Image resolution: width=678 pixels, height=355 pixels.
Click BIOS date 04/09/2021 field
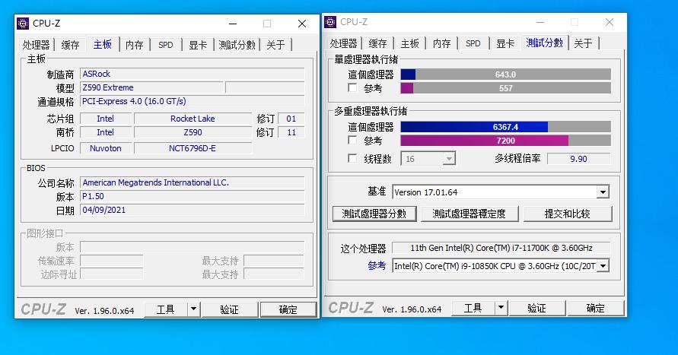point(192,210)
